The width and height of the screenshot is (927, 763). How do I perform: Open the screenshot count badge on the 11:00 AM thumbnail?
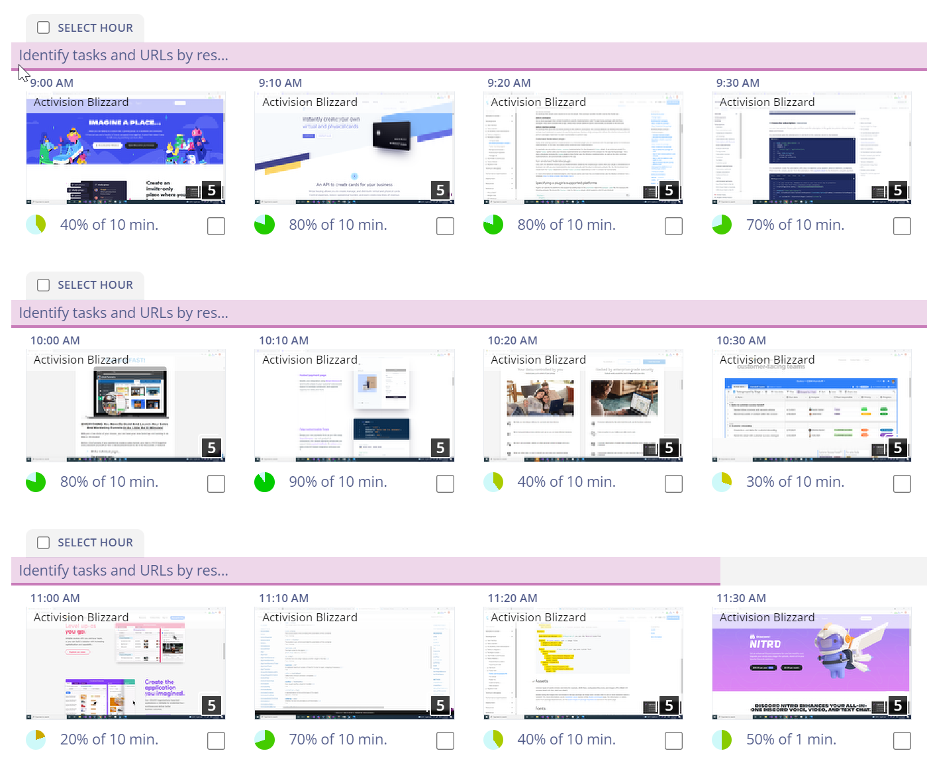coord(212,706)
